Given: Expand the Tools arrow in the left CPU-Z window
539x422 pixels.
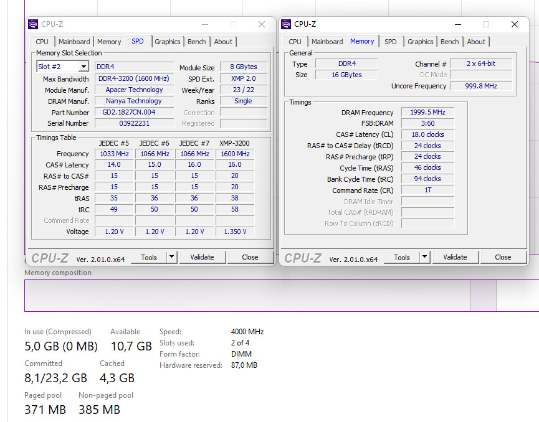Looking at the screenshot, I should [x=172, y=257].
